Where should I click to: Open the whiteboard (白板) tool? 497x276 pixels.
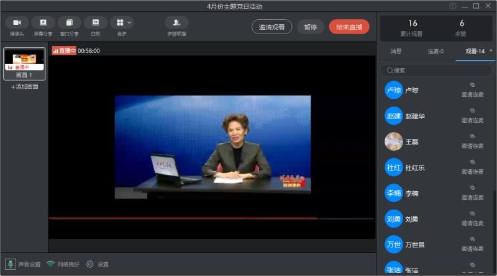point(95,23)
